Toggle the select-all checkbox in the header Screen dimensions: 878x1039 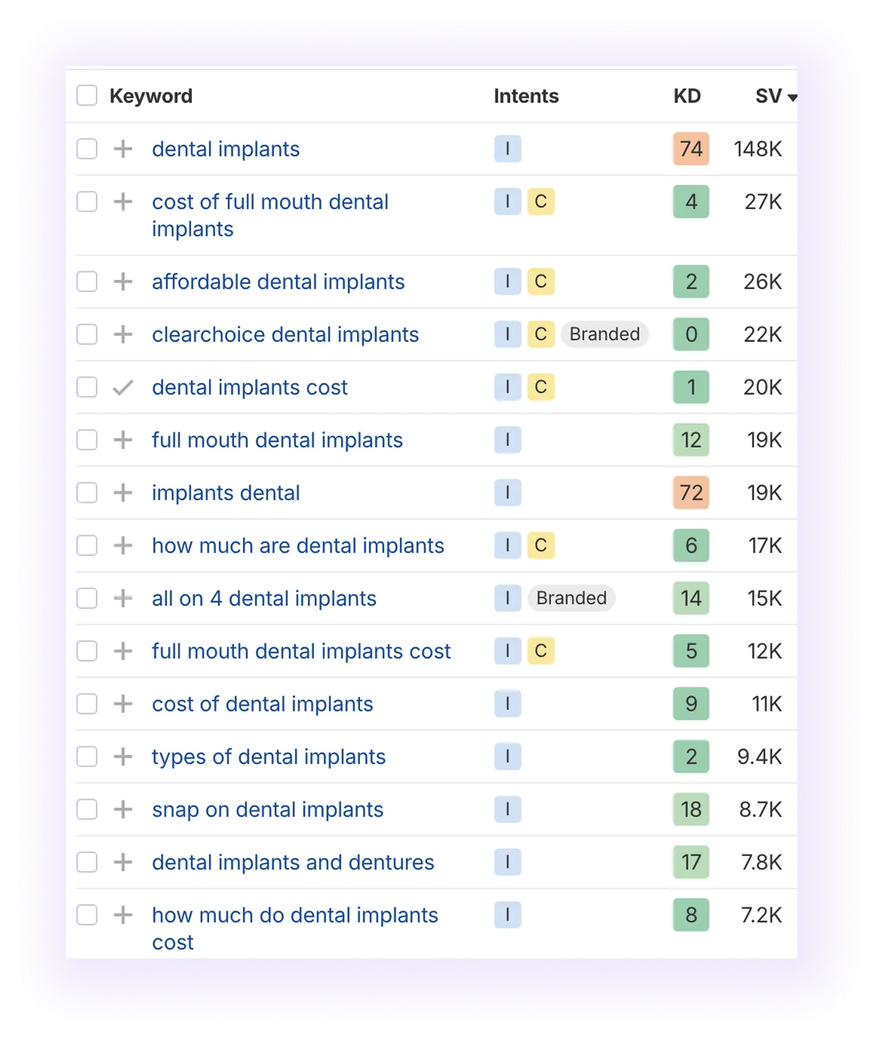tap(86, 95)
